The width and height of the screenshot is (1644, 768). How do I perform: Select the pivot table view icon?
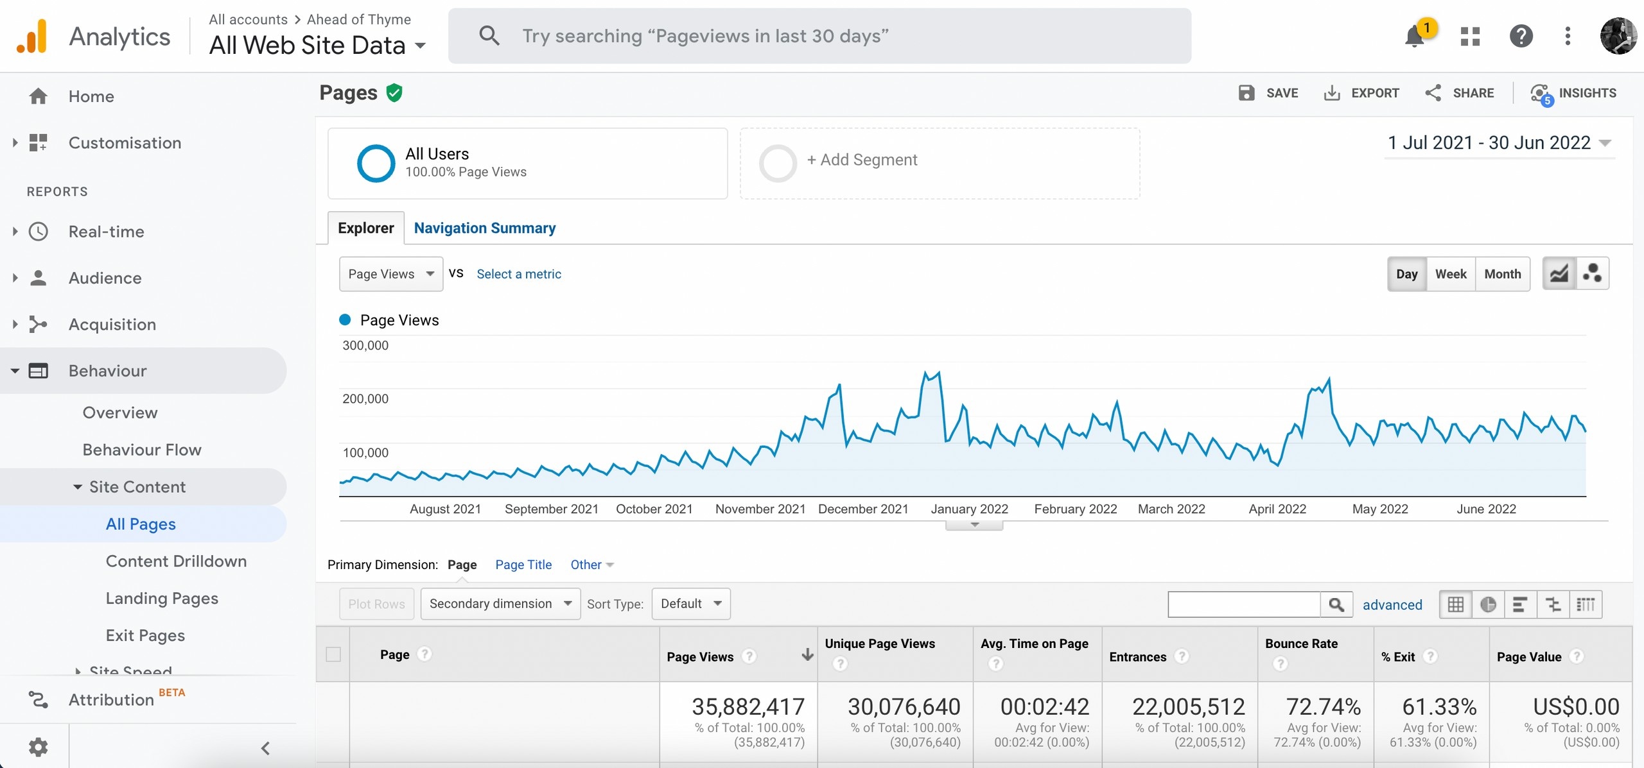(x=1586, y=604)
